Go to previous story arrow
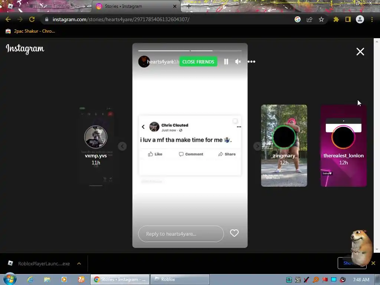Image resolution: width=380 pixels, height=285 pixels. pyautogui.click(x=122, y=146)
